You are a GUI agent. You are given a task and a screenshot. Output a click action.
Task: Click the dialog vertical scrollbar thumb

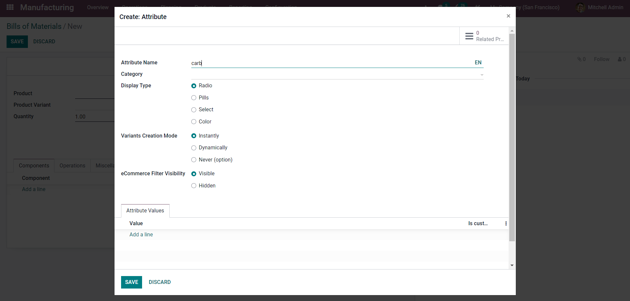pyautogui.click(x=512, y=137)
